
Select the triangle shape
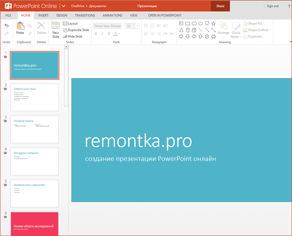pos(181,30)
